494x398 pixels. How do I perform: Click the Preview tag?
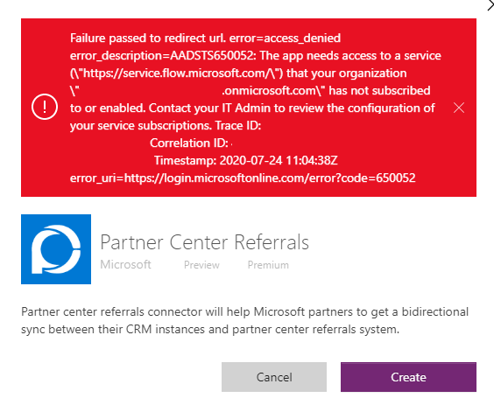(x=201, y=265)
